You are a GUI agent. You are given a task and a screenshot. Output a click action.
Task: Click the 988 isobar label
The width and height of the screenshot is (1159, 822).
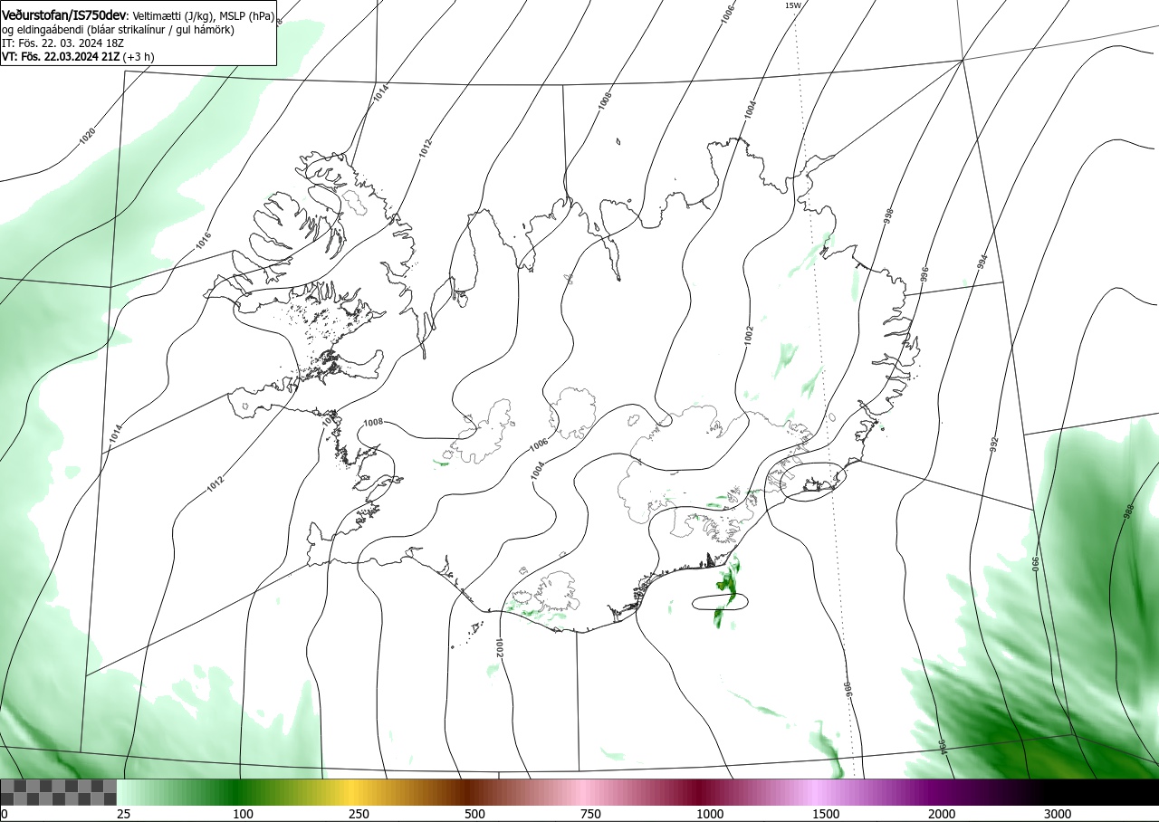pyautogui.click(x=1128, y=511)
